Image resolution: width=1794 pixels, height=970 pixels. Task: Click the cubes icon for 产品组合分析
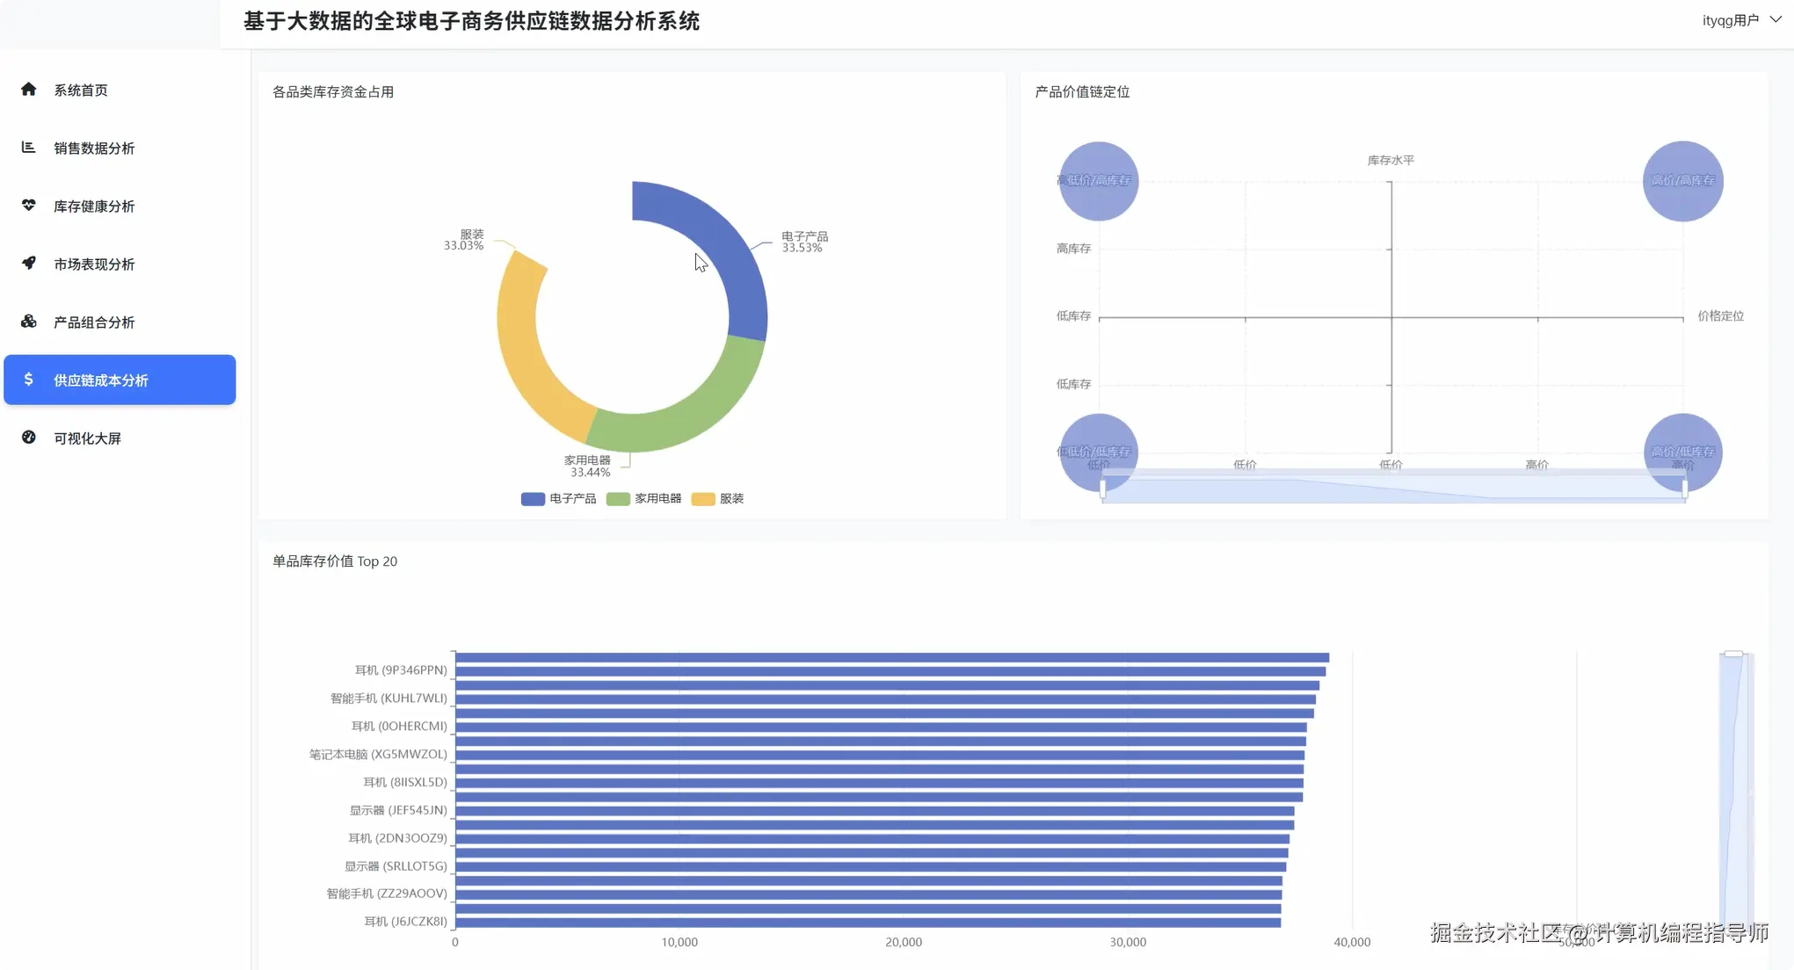(29, 321)
